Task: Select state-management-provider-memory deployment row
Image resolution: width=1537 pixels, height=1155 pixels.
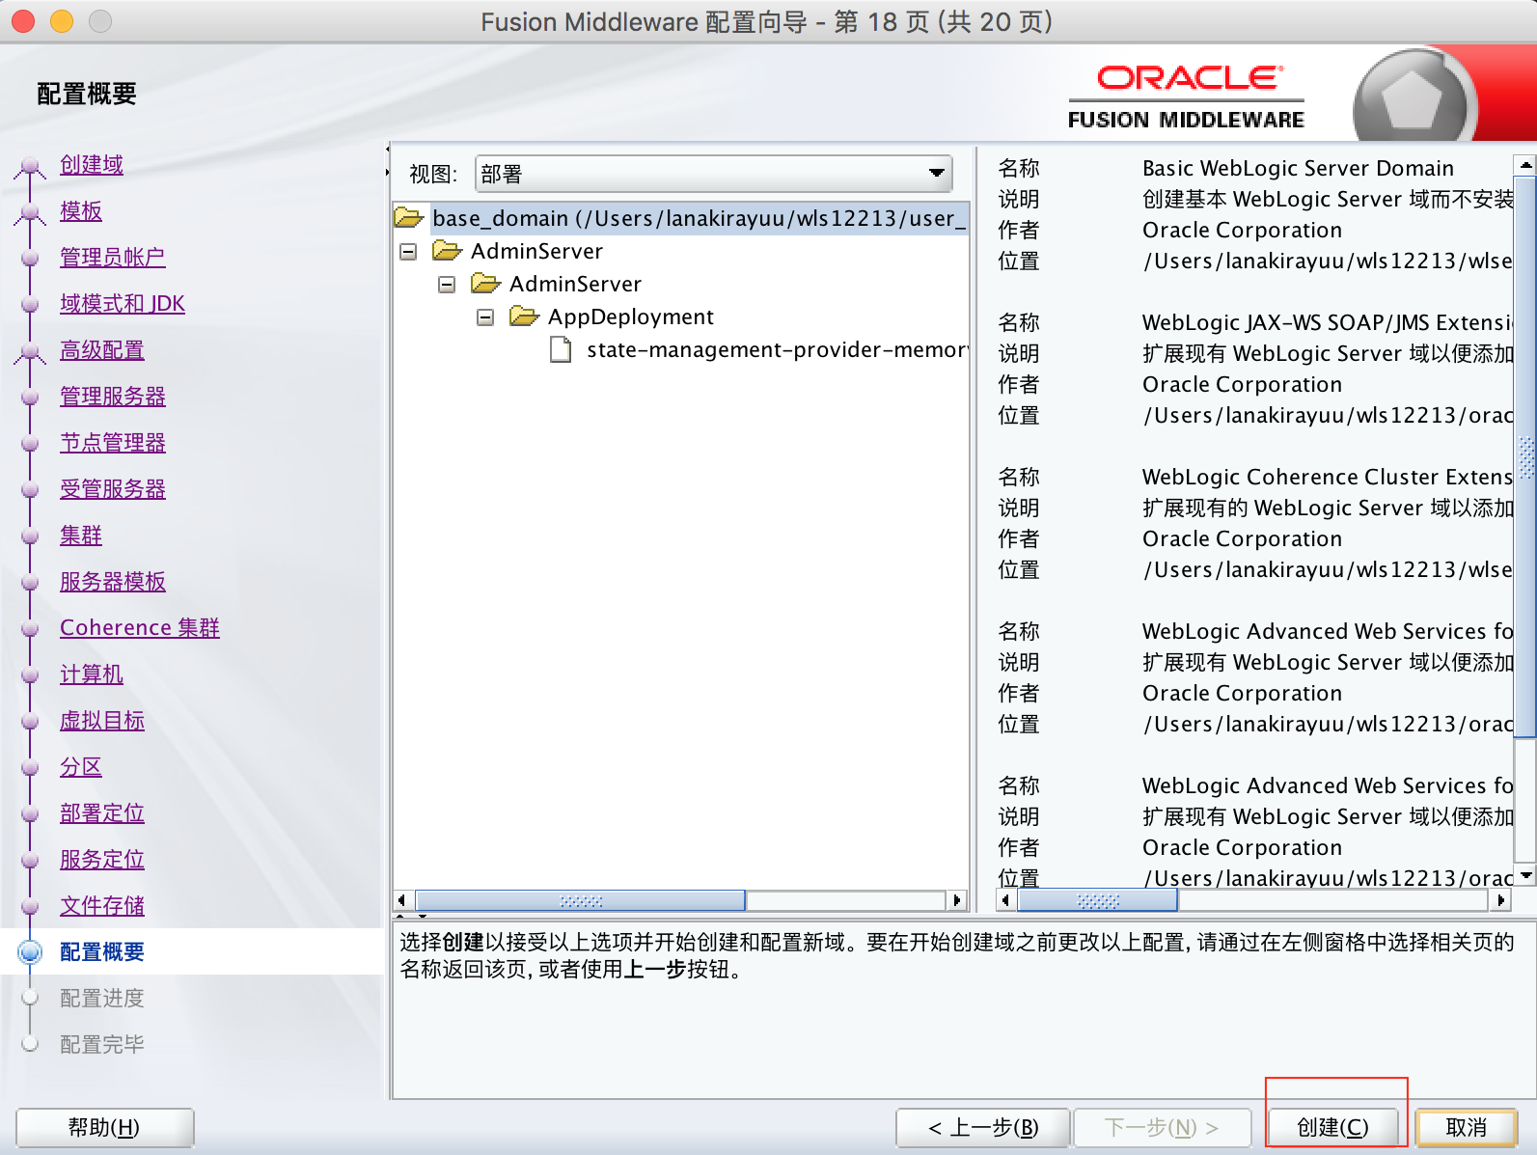Action: click(x=777, y=349)
